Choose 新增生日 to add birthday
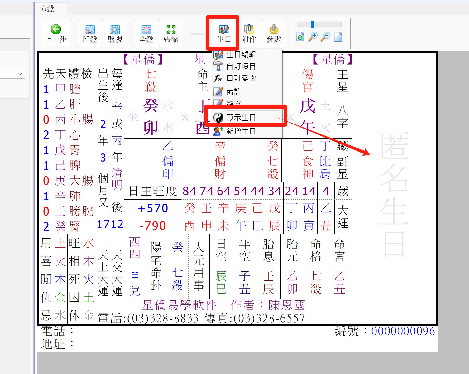Image resolution: width=469 pixels, height=374 pixels. pyautogui.click(x=241, y=131)
